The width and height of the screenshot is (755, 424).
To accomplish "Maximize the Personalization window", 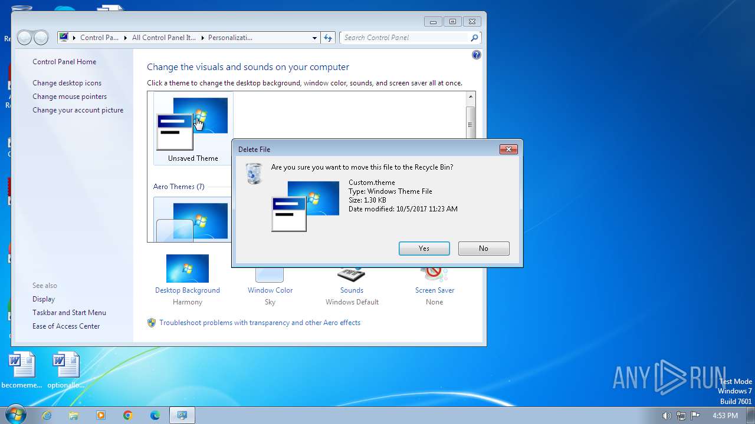I will tap(452, 22).
